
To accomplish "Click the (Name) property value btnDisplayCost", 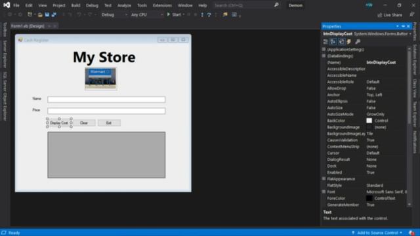I will (381, 62).
